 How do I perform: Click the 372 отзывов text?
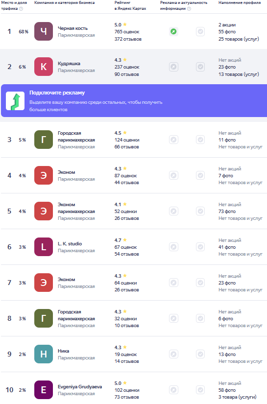[128, 39]
